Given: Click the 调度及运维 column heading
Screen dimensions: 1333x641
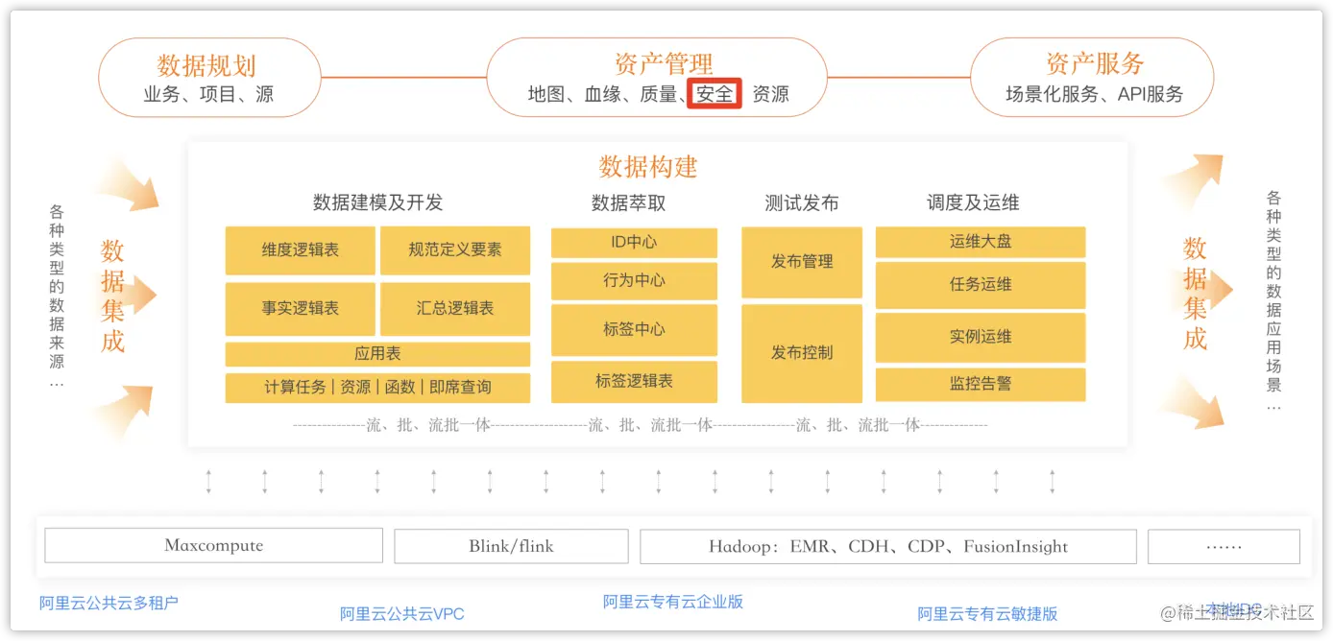Looking at the screenshot, I should (973, 202).
